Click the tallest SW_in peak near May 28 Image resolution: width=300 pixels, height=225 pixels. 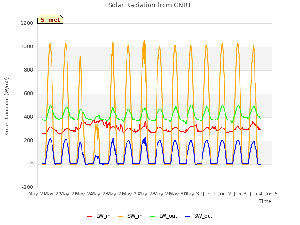tap(144, 41)
